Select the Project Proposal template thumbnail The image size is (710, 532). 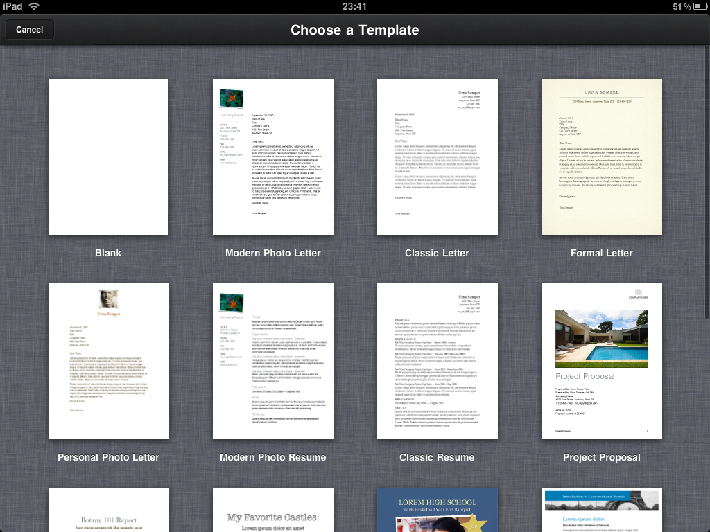[601, 361]
